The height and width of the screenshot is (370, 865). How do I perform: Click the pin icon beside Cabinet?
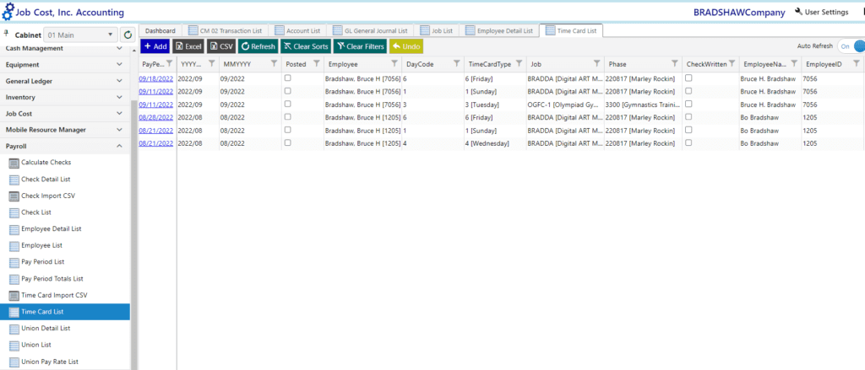coord(6,33)
